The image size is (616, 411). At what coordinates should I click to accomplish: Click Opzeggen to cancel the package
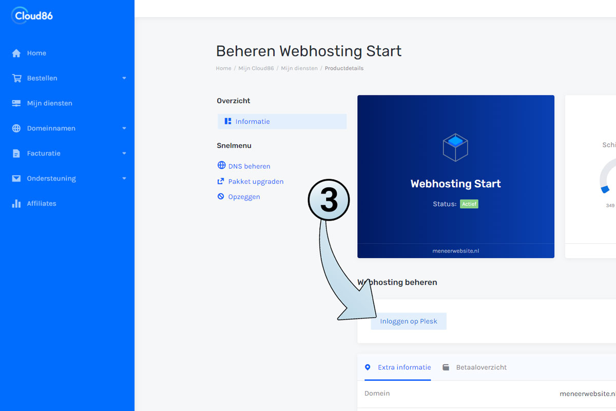point(244,197)
